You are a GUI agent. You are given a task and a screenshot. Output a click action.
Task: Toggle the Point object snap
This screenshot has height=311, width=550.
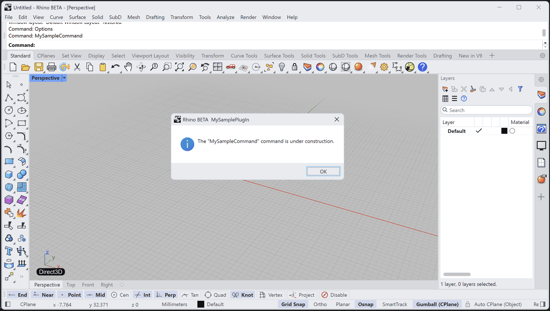(x=70, y=295)
